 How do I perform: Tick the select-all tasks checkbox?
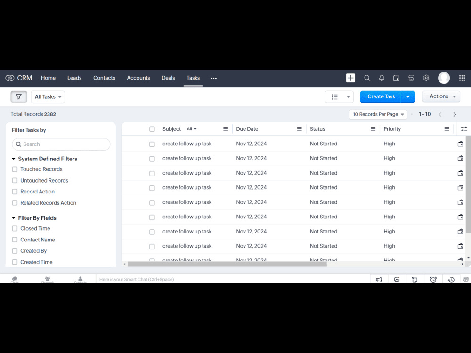(152, 129)
